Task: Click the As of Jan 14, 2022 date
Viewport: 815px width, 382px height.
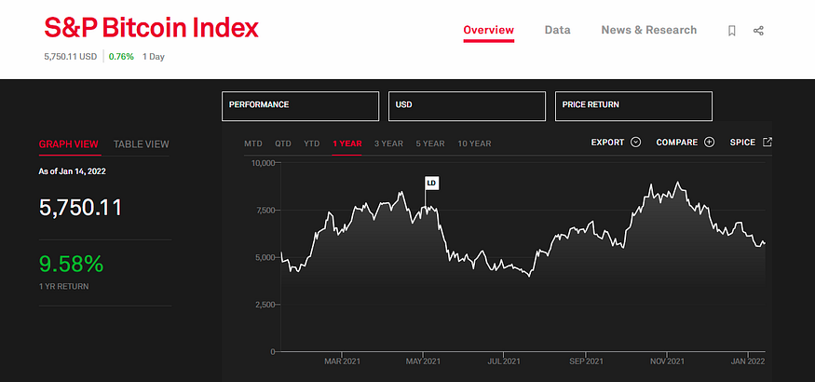Action: pos(73,171)
